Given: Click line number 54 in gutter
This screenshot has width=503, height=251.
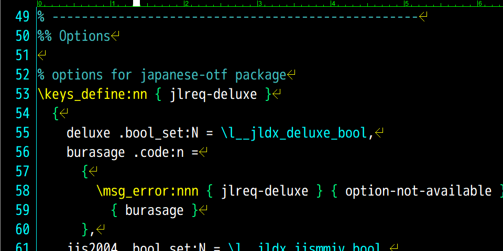Looking at the screenshot, I should pyautogui.click(x=23, y=113).
